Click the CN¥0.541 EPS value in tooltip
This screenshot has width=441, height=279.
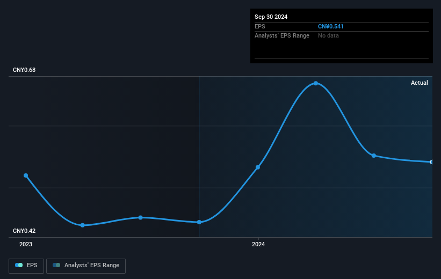point(331,26)
